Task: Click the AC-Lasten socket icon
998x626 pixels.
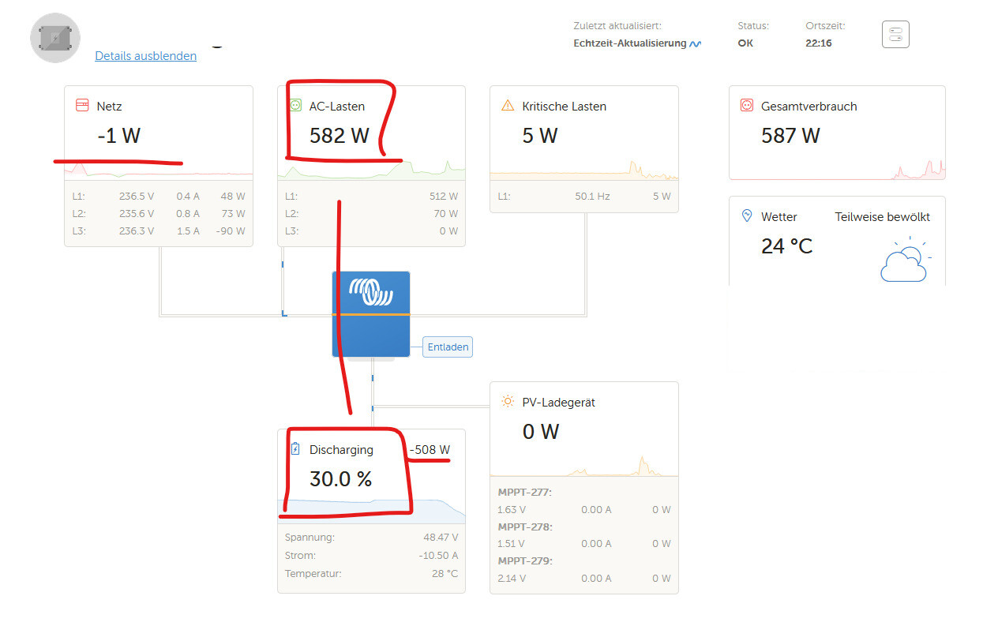Action: pyautogui.click(x=295, y=105)
